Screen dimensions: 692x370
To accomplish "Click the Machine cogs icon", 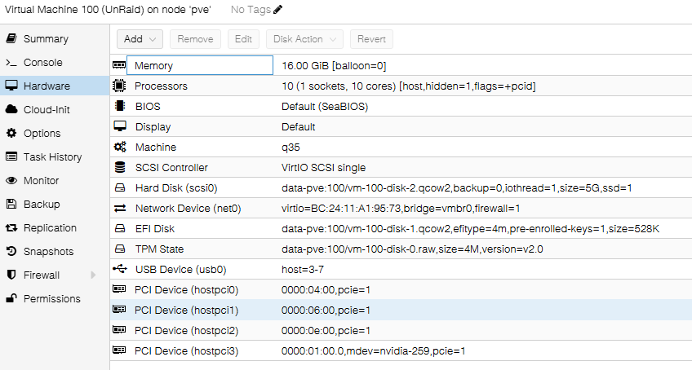I will pyautogui.click(x=120, y=147).
